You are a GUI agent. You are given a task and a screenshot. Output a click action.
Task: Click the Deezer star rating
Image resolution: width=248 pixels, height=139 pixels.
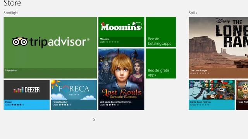(18, 105)
